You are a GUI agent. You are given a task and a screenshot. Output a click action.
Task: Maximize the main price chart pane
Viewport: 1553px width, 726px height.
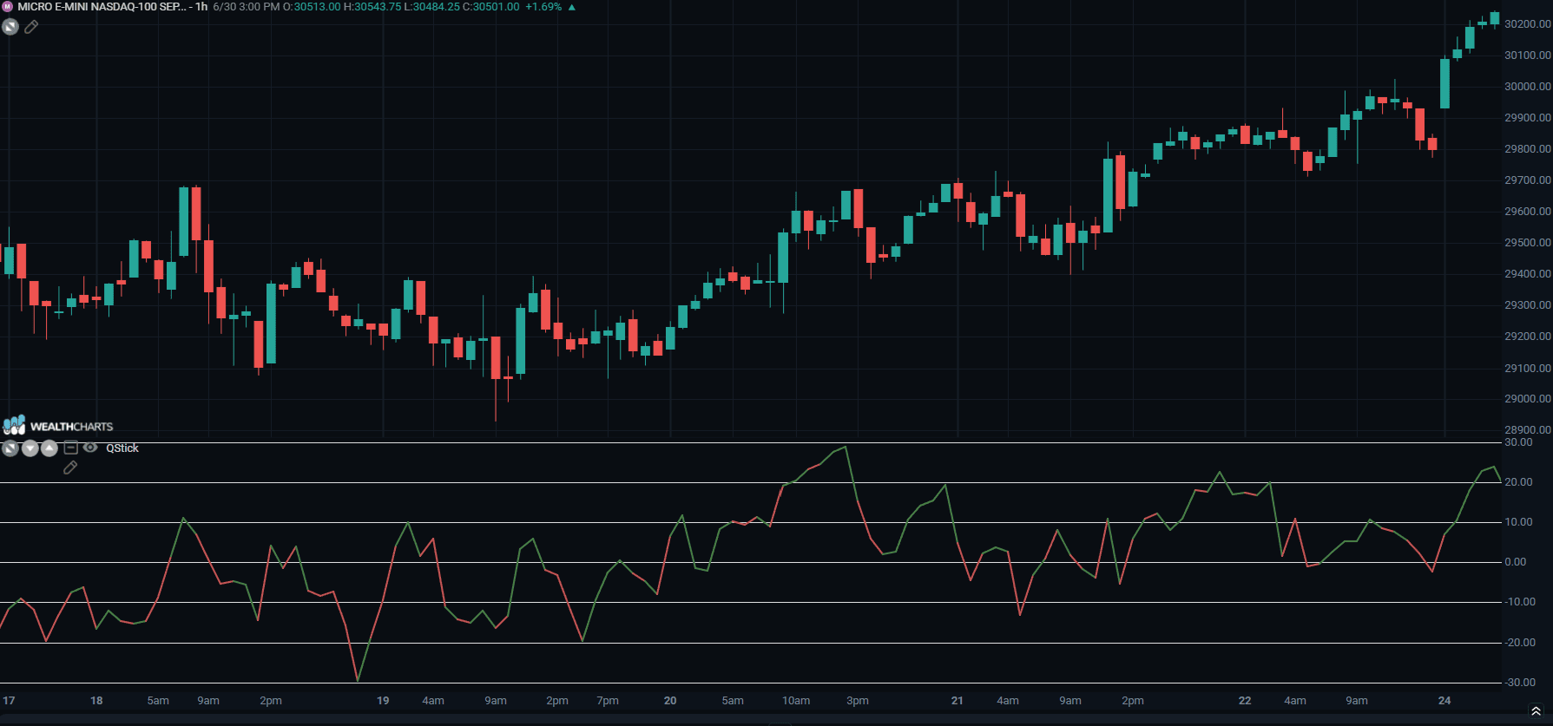point(10,27)
